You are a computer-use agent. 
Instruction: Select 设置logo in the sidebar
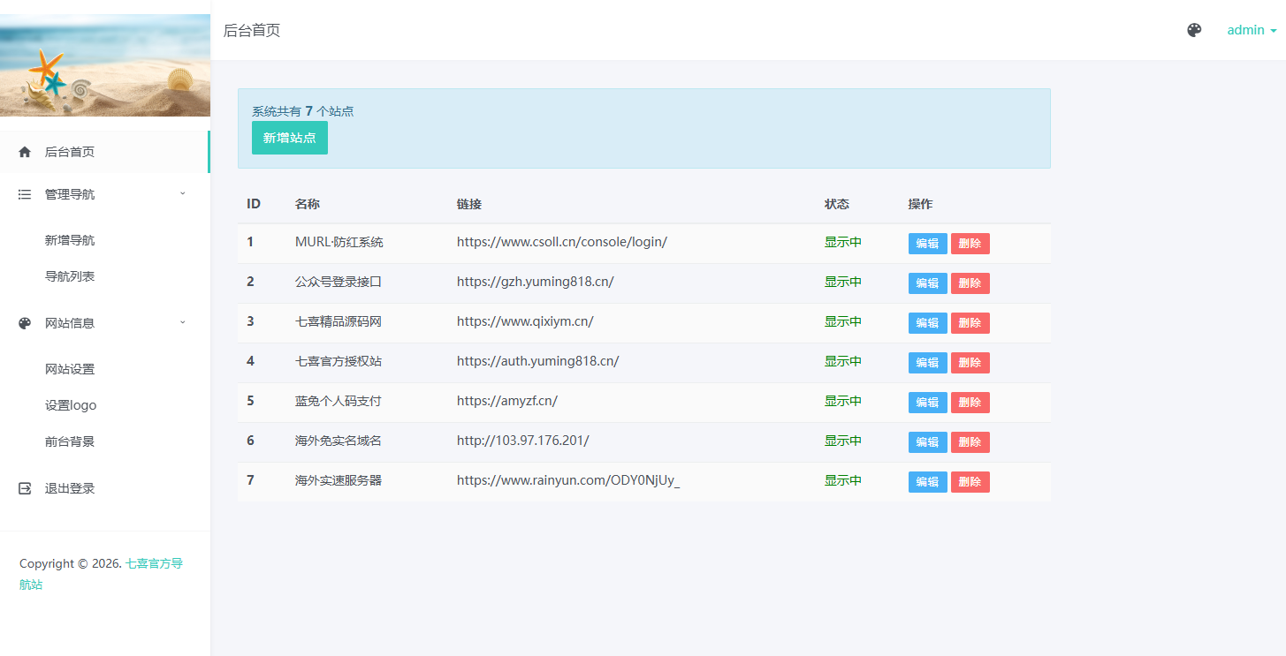[71, 405]
